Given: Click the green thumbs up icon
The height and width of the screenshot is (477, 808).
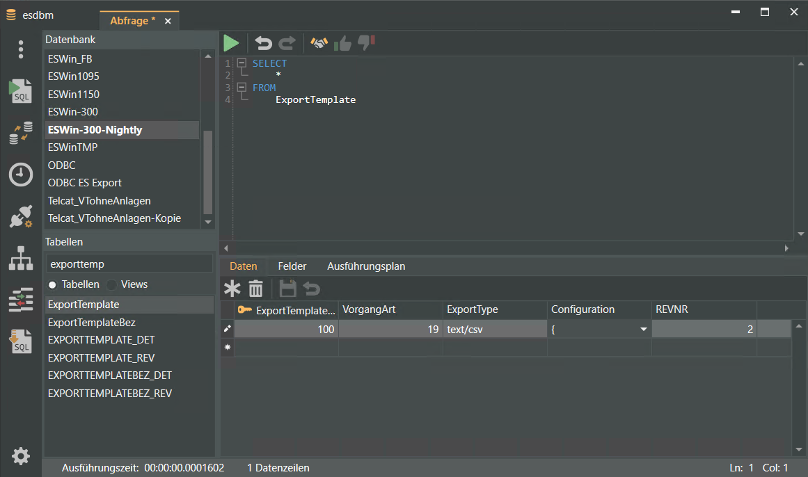Looking at the screenshot, I should (342, 44).
